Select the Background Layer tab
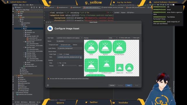187x105 pixels. point(65,45)
